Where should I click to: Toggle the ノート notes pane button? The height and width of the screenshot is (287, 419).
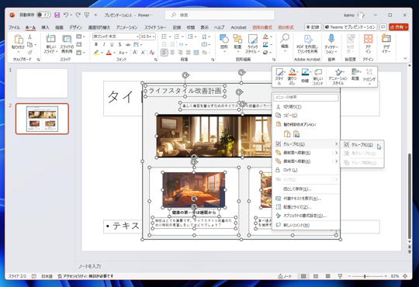tap(285, 276)
